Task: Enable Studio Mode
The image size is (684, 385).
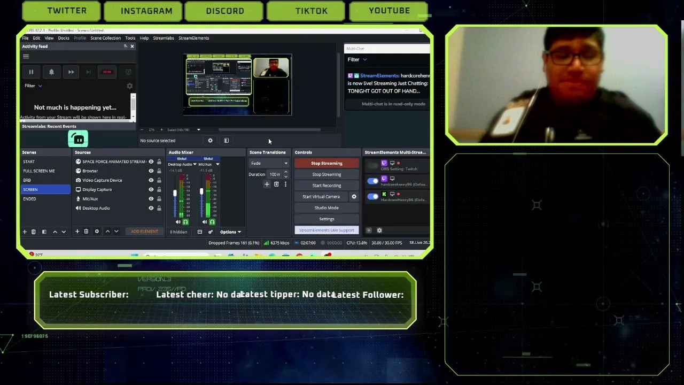Action: 327,208
